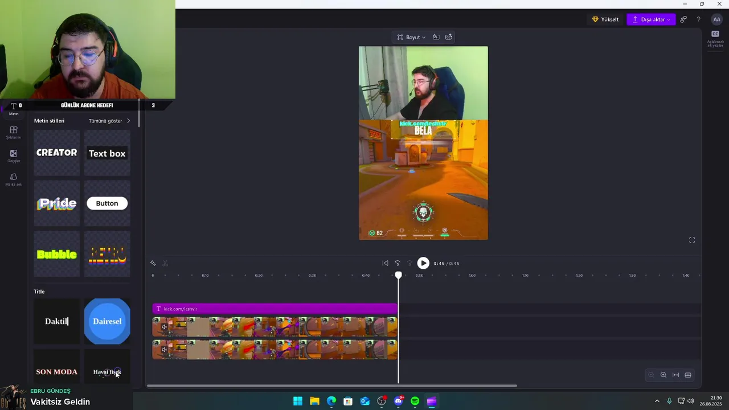Rewind five seconds icon
Screen dimensions: 729x410
(x=398, y=263)
